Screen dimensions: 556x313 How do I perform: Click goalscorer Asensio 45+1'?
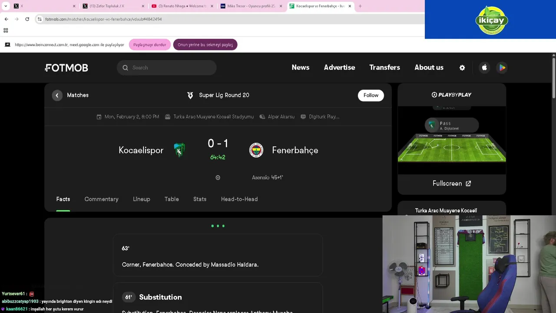point(268,177)
